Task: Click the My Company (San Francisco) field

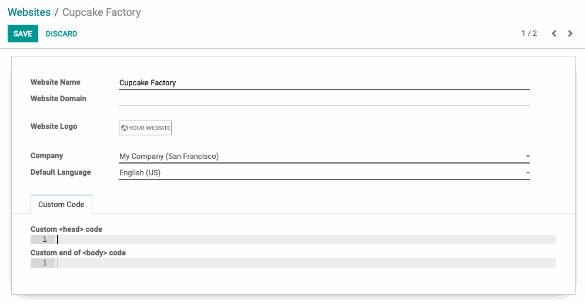Action: (x=324, y=157)
